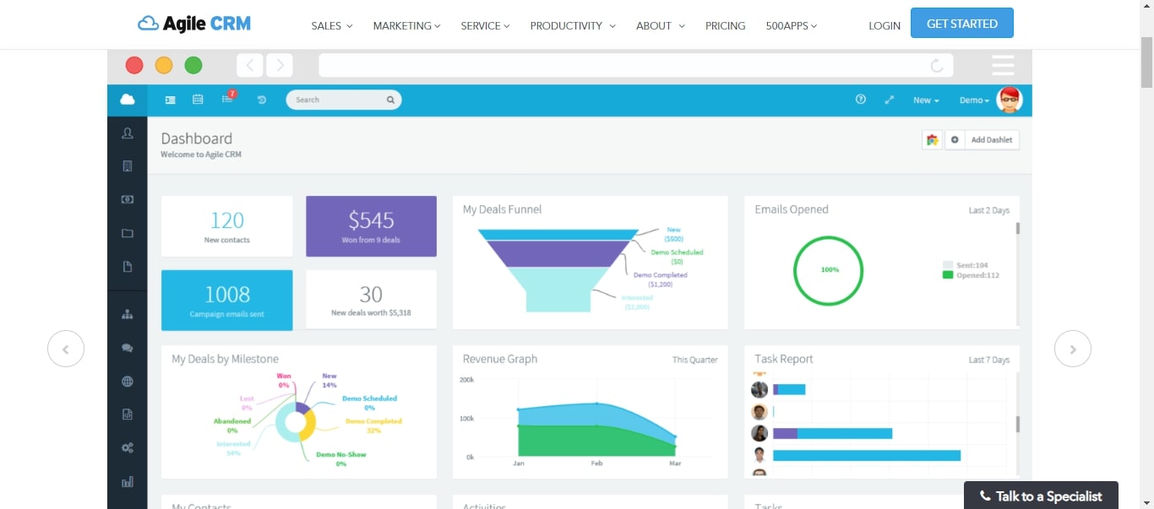Click the LOGIN link
Image resolution: width=1154 pixels, height=509 pixels.
coord(885,26)
